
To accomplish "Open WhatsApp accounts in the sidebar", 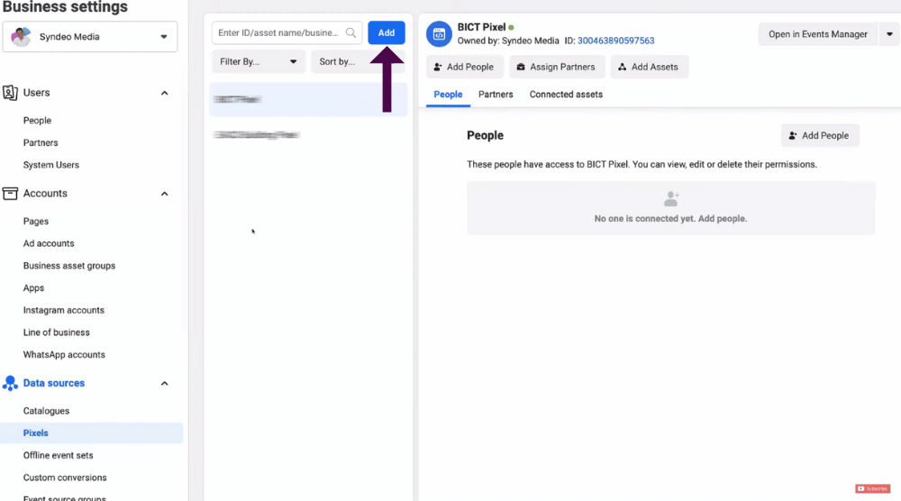I will pos(64,354).
